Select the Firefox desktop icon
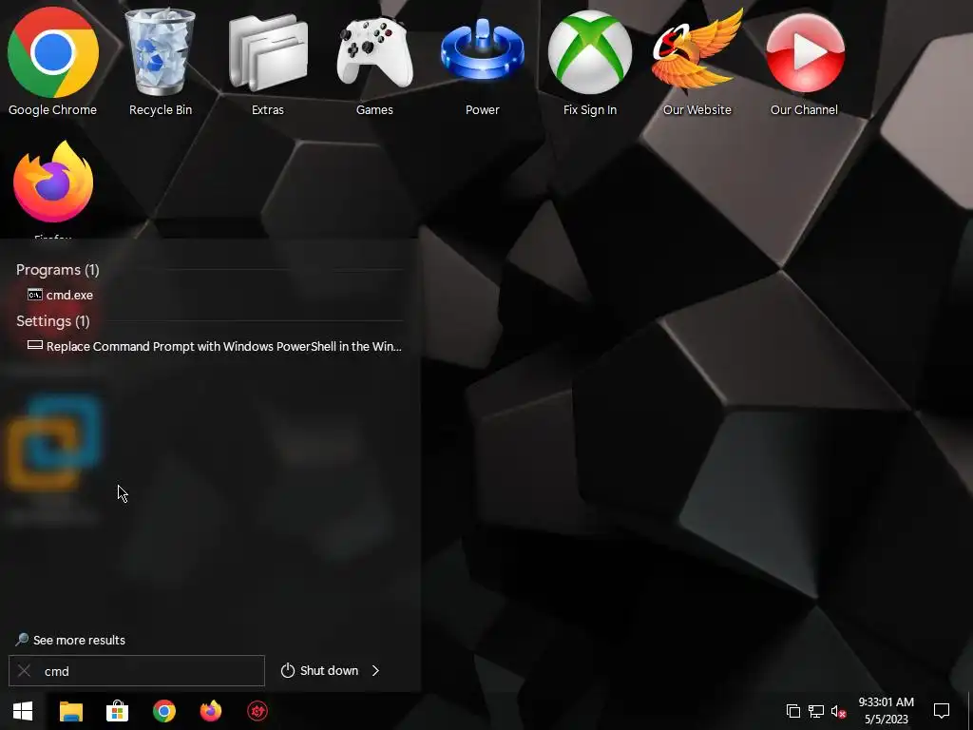Viewport: 973px width, 730px height. click(53, 183)
